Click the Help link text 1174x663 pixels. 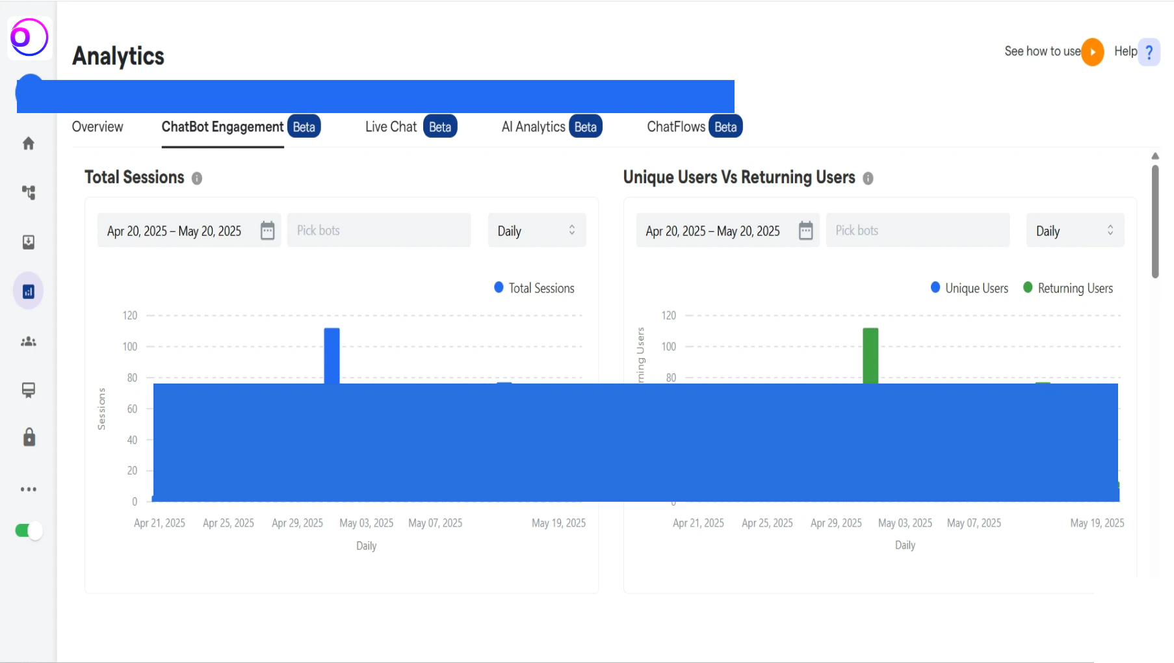coord(1125,51)
